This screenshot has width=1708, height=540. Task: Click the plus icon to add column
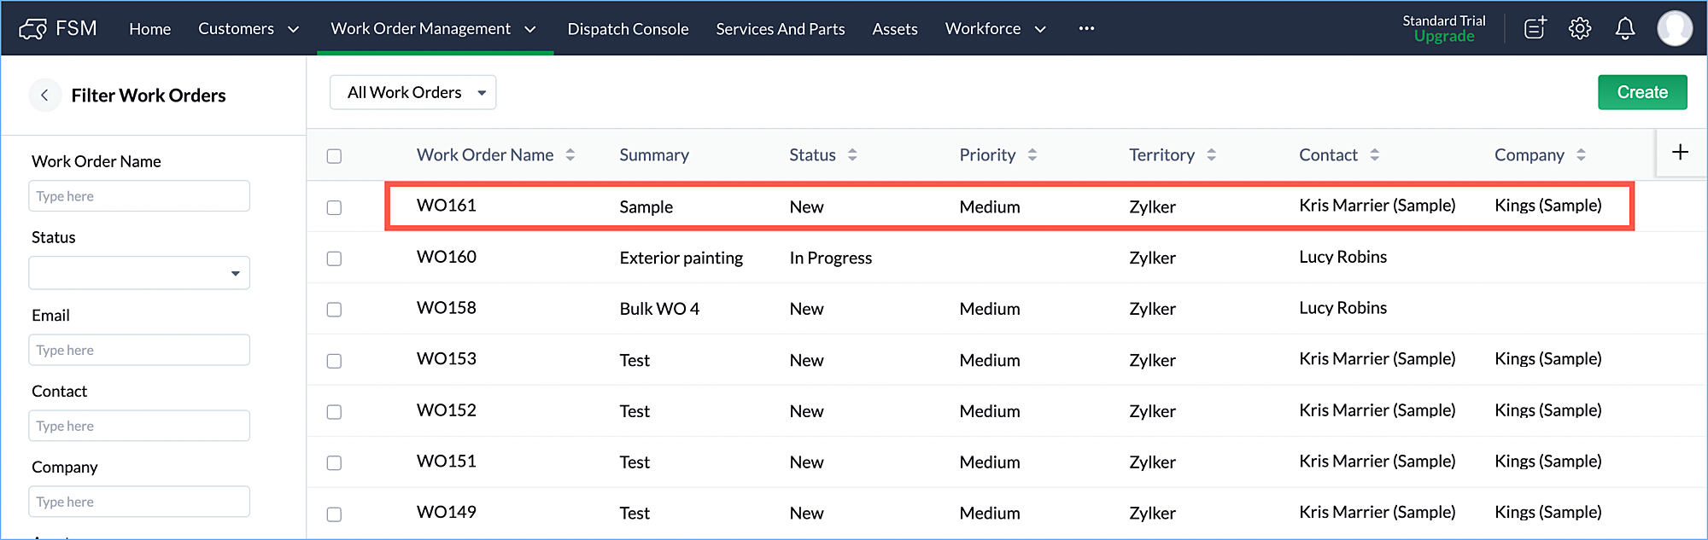point(1680,153)
